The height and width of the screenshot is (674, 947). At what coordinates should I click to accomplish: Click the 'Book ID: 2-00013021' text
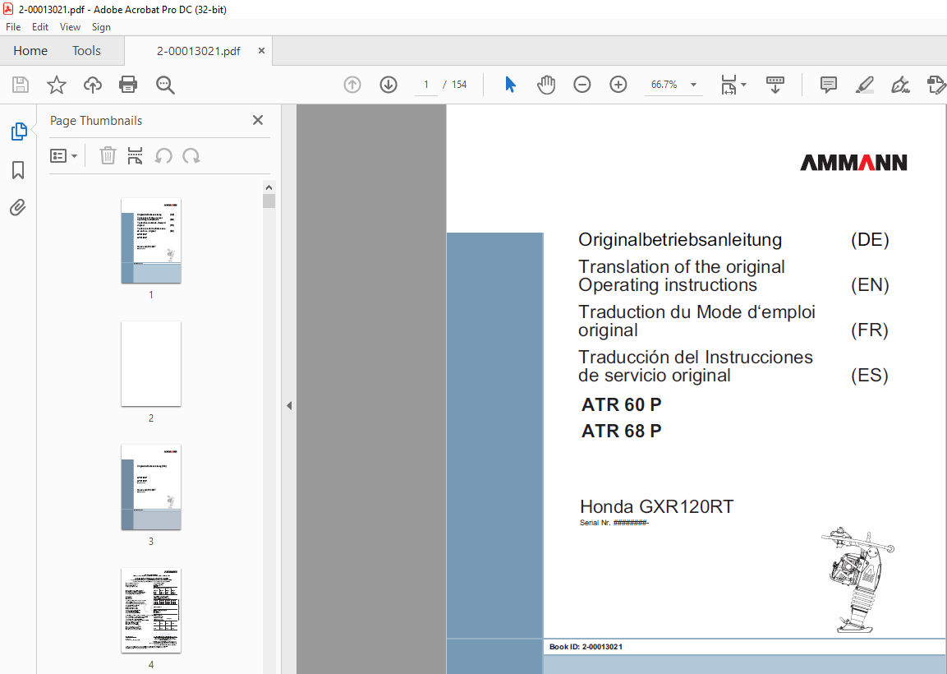point(586,647)
